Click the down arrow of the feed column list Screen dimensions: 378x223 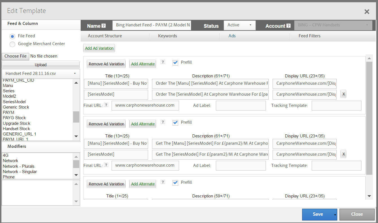coord(76,136)
